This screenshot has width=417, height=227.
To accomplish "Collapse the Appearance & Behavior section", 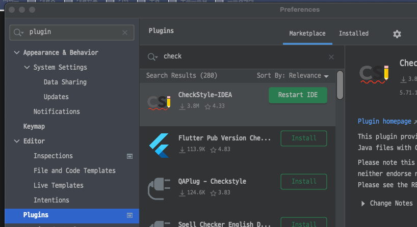I will [16, 52].
